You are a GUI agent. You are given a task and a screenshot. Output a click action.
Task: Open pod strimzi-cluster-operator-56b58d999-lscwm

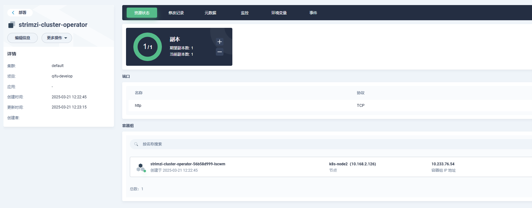(188, 164)
